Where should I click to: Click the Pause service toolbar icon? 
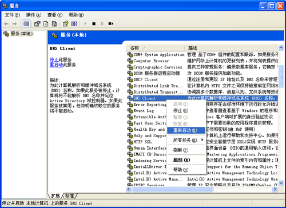click(102, 24)
